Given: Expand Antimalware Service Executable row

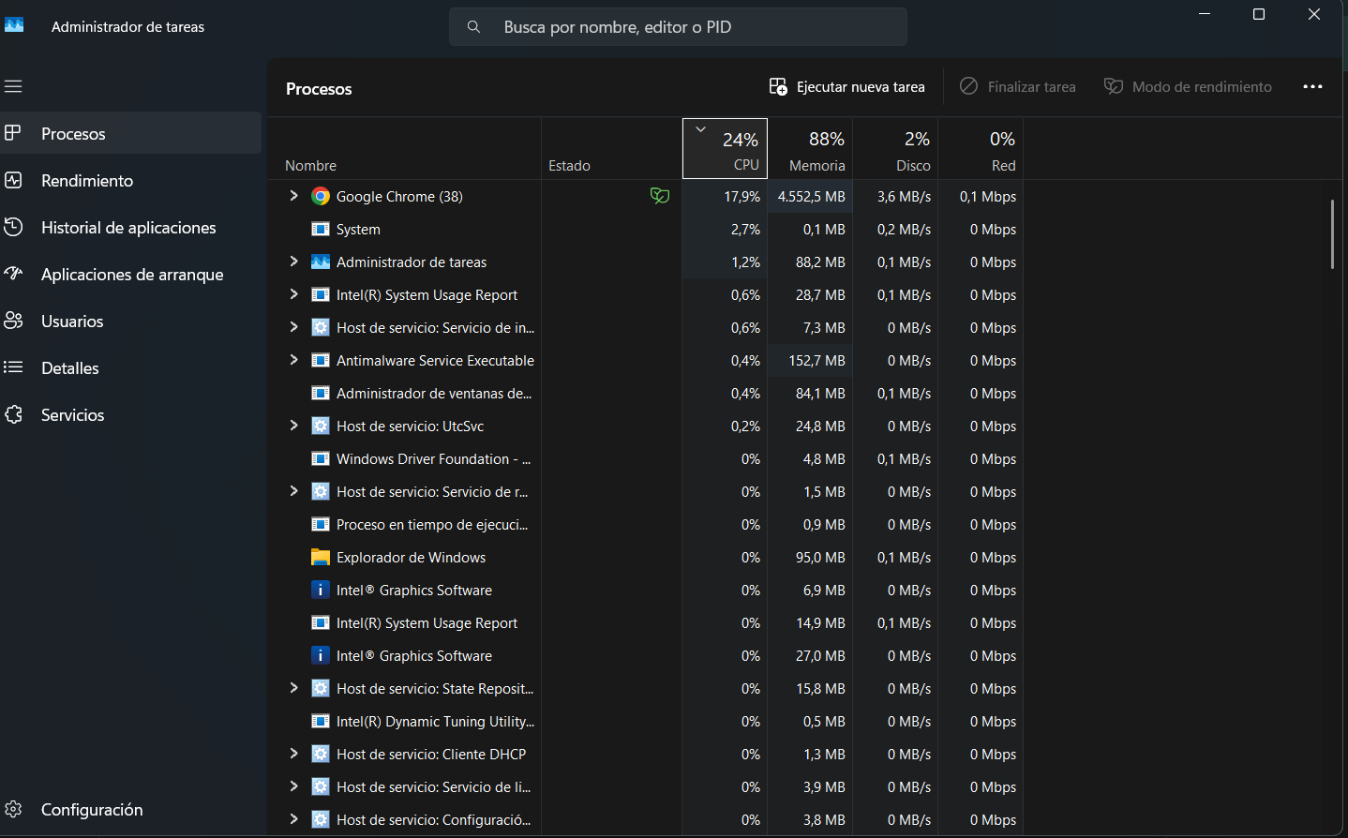Looking at the screenshot, I should 293,360.
